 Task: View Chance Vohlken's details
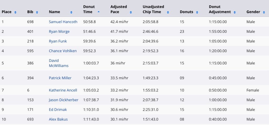pyautogui.click(x=63, y=51)
